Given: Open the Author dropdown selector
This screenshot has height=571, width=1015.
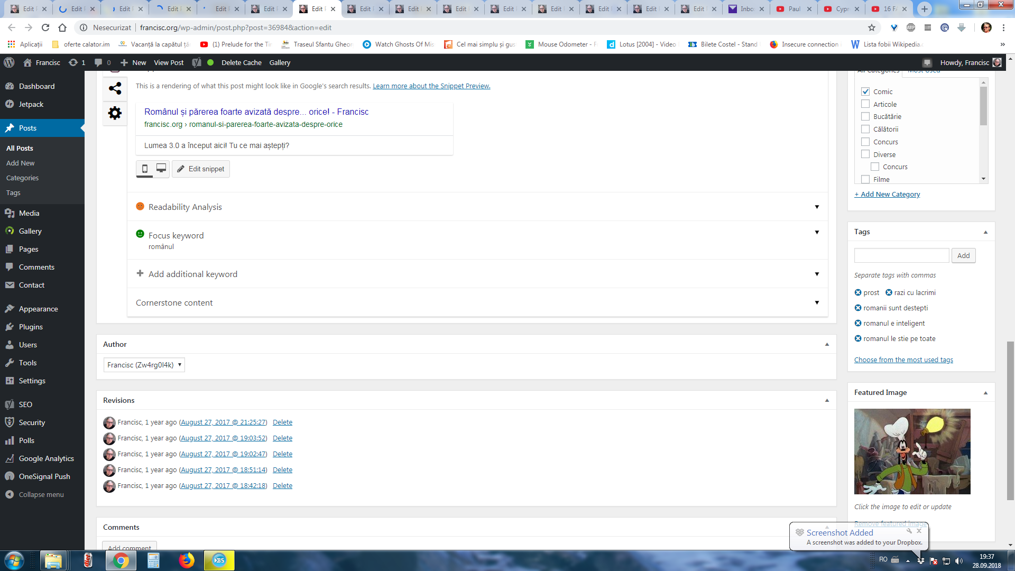Looking at the screenshot, I should (x=144, y=365).
